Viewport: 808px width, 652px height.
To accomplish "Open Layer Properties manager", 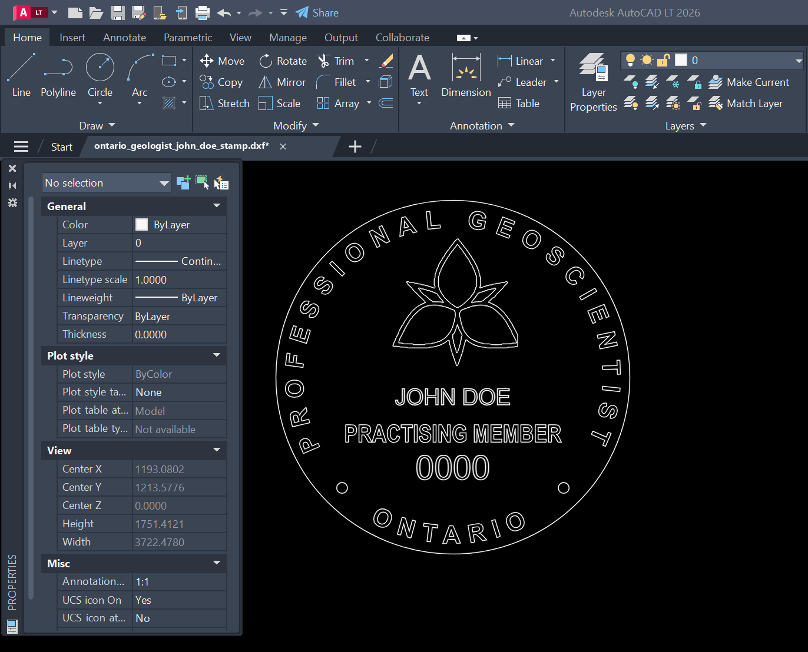I will click(593, 82).
